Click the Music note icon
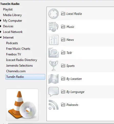114x124 pixels. point(53,27)
